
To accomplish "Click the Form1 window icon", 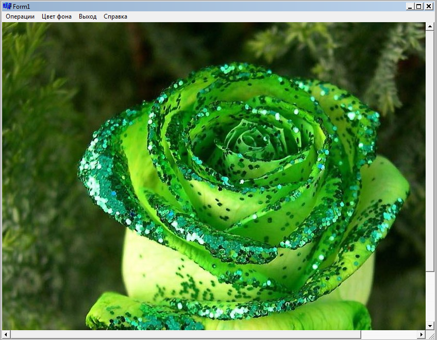I will (7, 6).
